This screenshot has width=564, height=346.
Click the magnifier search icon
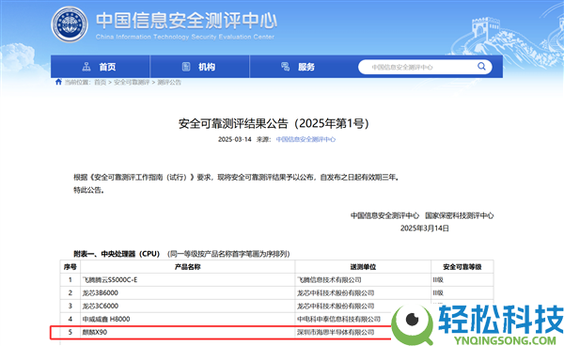coord(481,66)
